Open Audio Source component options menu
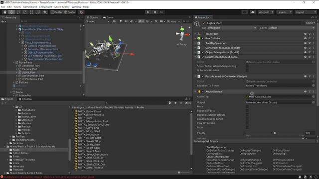Screen dimensions: 319x179 (x=314, y=91)
